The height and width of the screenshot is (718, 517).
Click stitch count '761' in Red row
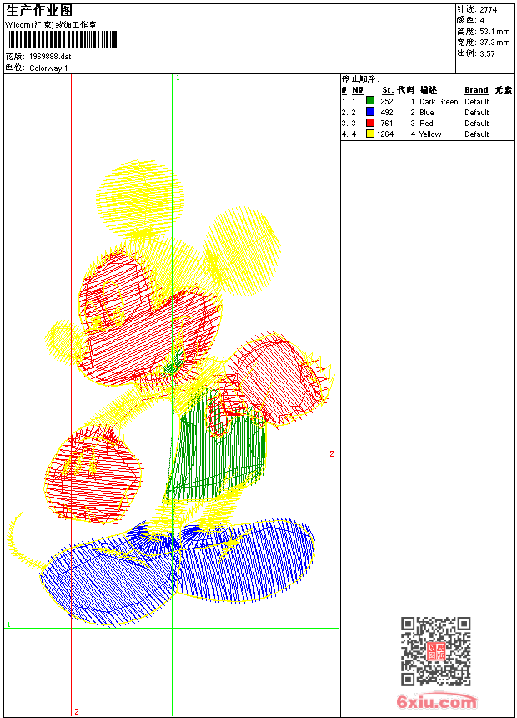coord(387,124)
